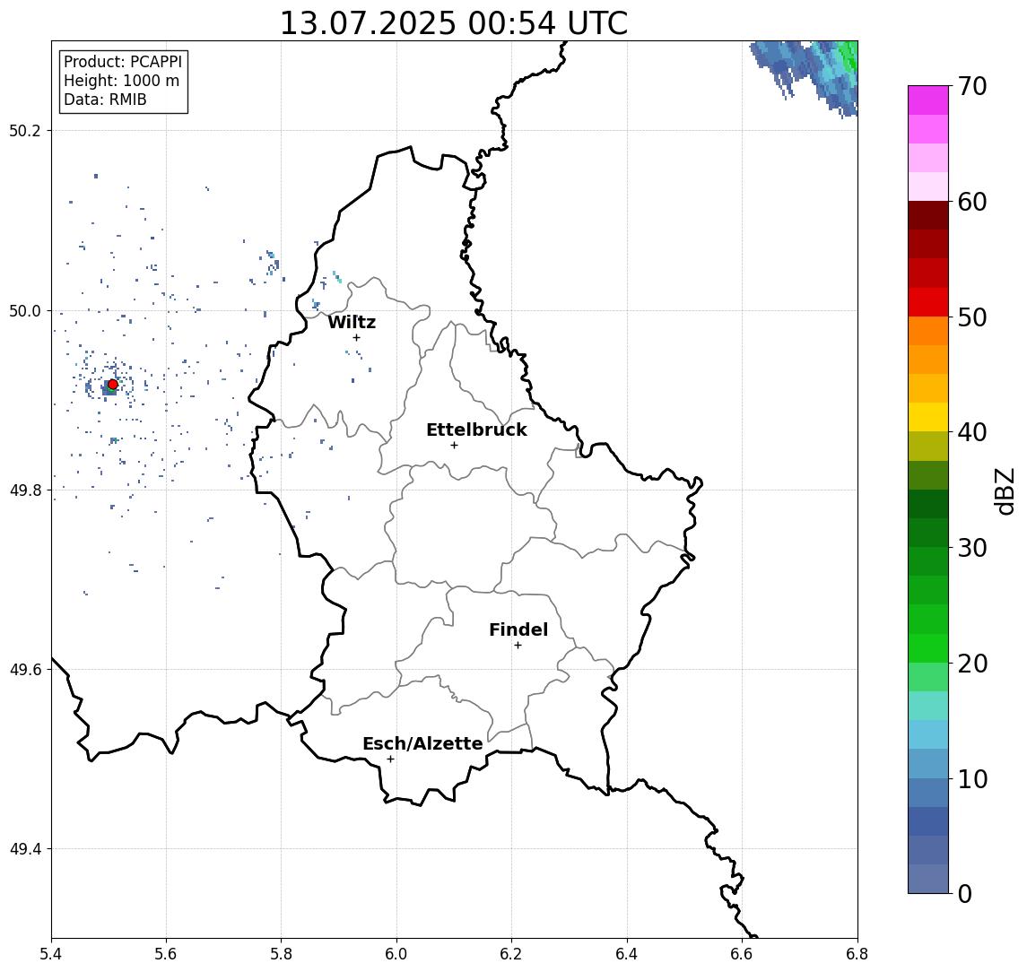Click the Findel station cross marker

[x=518, y=646]
